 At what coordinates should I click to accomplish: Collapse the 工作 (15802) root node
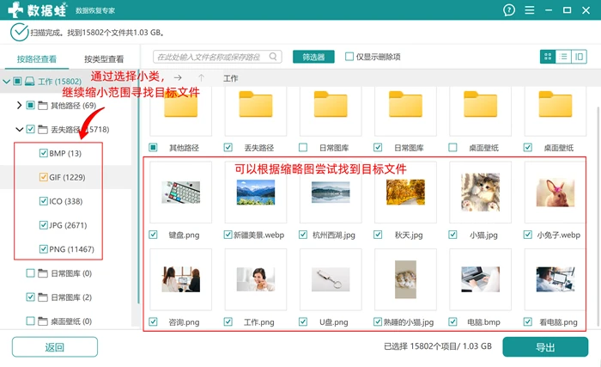[6, 82]
